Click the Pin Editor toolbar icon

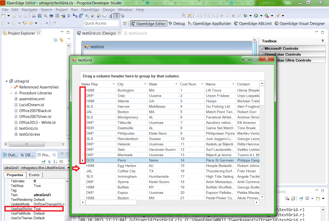(x=54, y=23)
